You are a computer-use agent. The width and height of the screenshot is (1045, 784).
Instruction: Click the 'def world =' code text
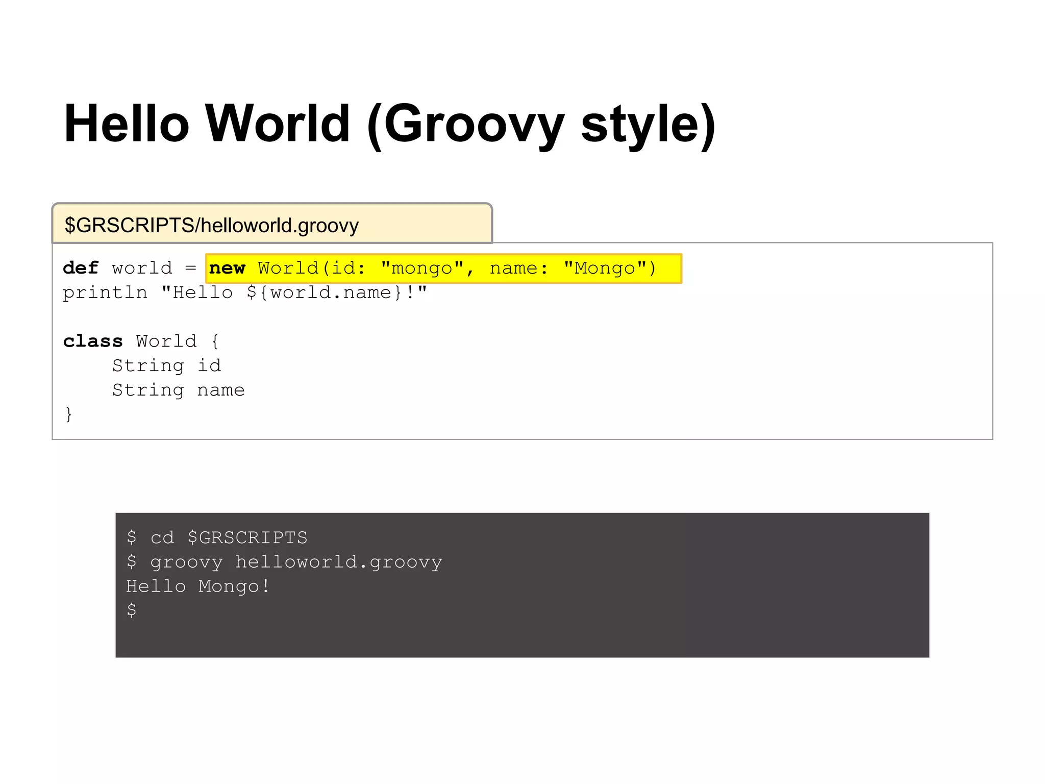coord(130,268)
